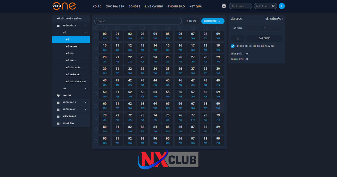Image resolution: width=337 pixels, height=177 pixels.
Task: Expand the Miền Nam section
Action: (x=85, y=110)
